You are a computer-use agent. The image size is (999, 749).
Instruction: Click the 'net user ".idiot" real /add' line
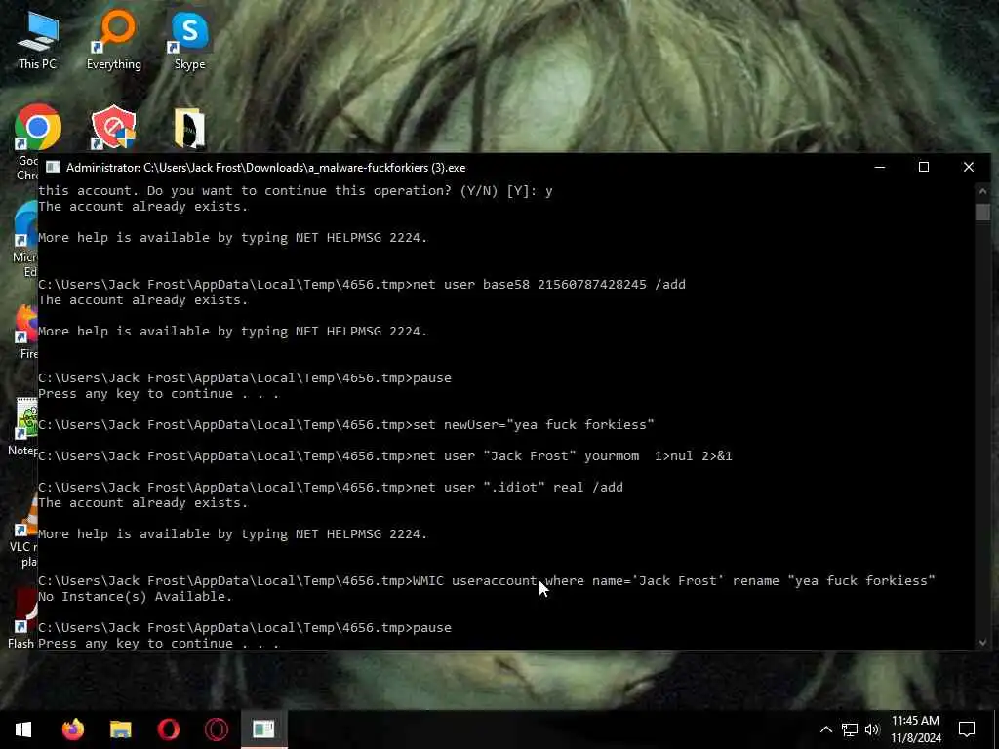point(331,488)
